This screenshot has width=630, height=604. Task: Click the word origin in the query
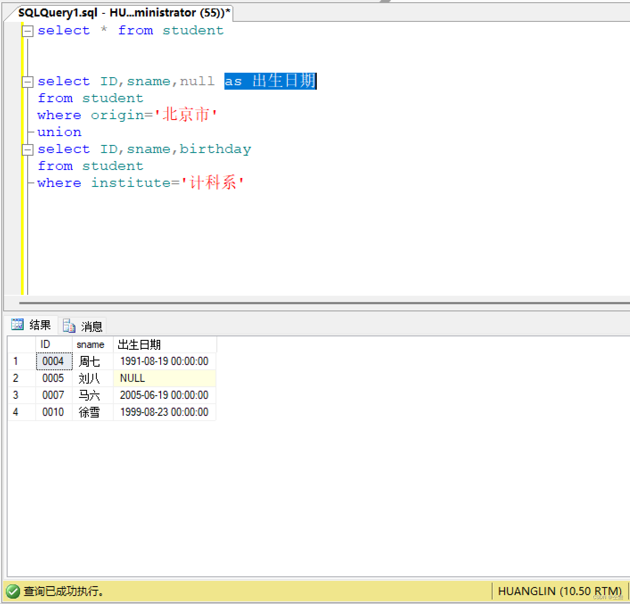(118, 116)
